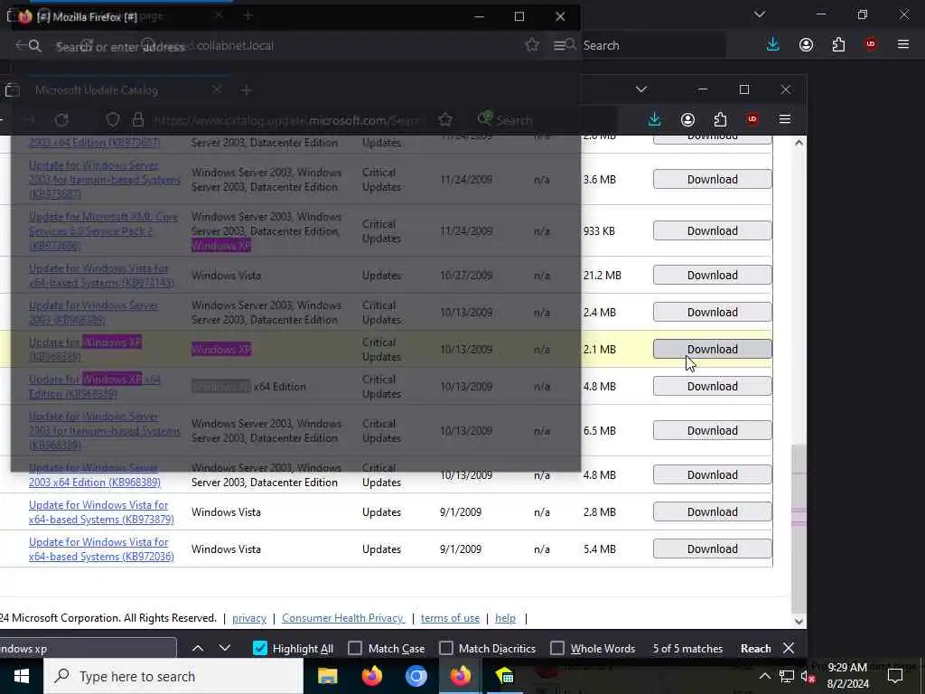This screenshot has width=925, height=694.
Task: Click the scrollbar up arrow
Action: pyautogui.click(x=799, y=143)
